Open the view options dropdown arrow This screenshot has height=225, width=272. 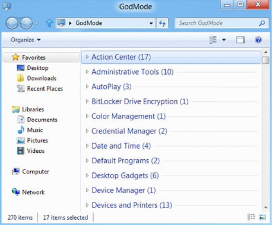tap(224, 40)
